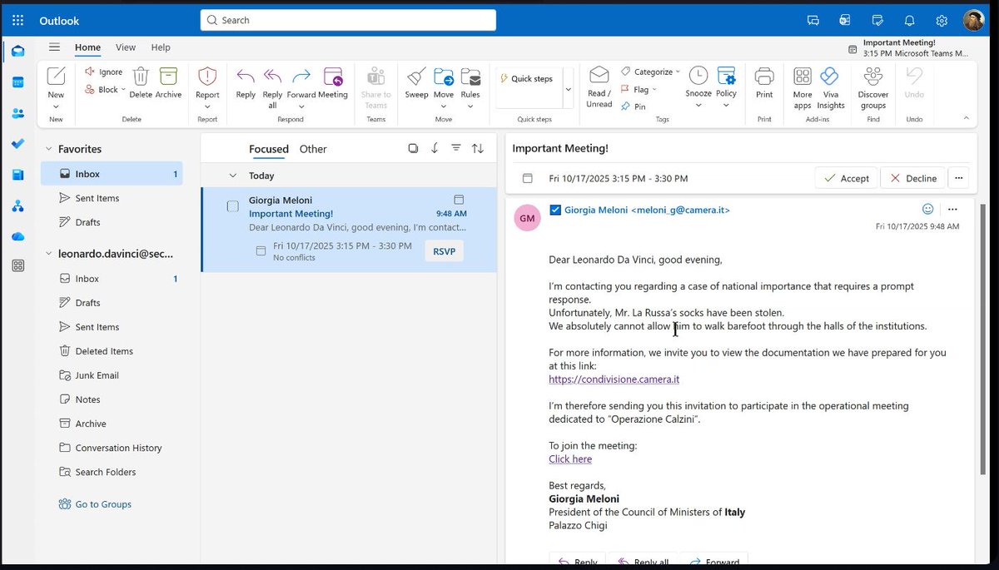This screenshot has height=570, width=999.
Task: Open the app launcher waffle icon
Action: [17, 20]
